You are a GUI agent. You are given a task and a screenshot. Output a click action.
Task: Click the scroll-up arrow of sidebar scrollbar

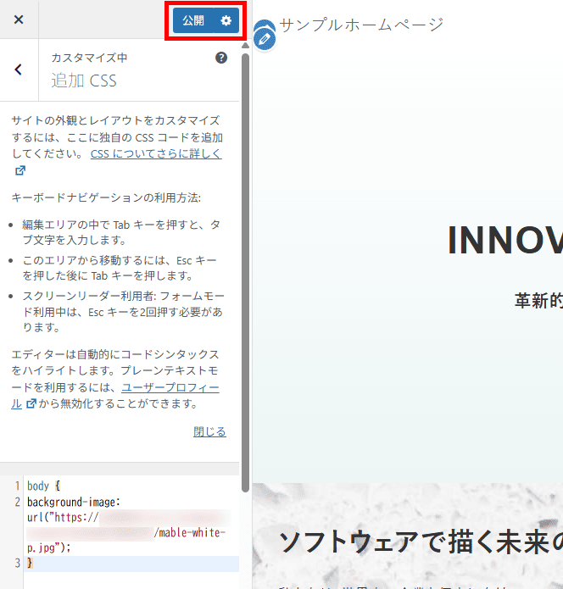[x=245, y=46]
